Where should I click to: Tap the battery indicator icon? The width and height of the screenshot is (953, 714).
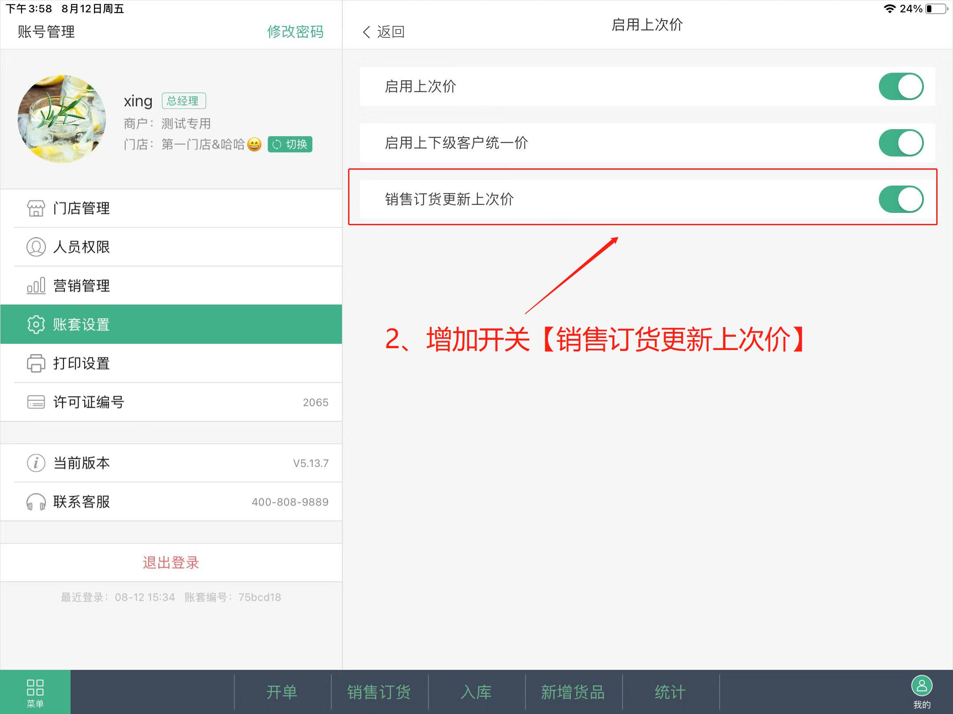pos(937,9)
